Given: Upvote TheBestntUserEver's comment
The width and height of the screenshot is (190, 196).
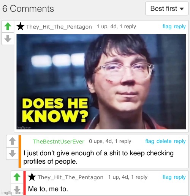Looking at the screenshot, I should (x=13, y=141).
